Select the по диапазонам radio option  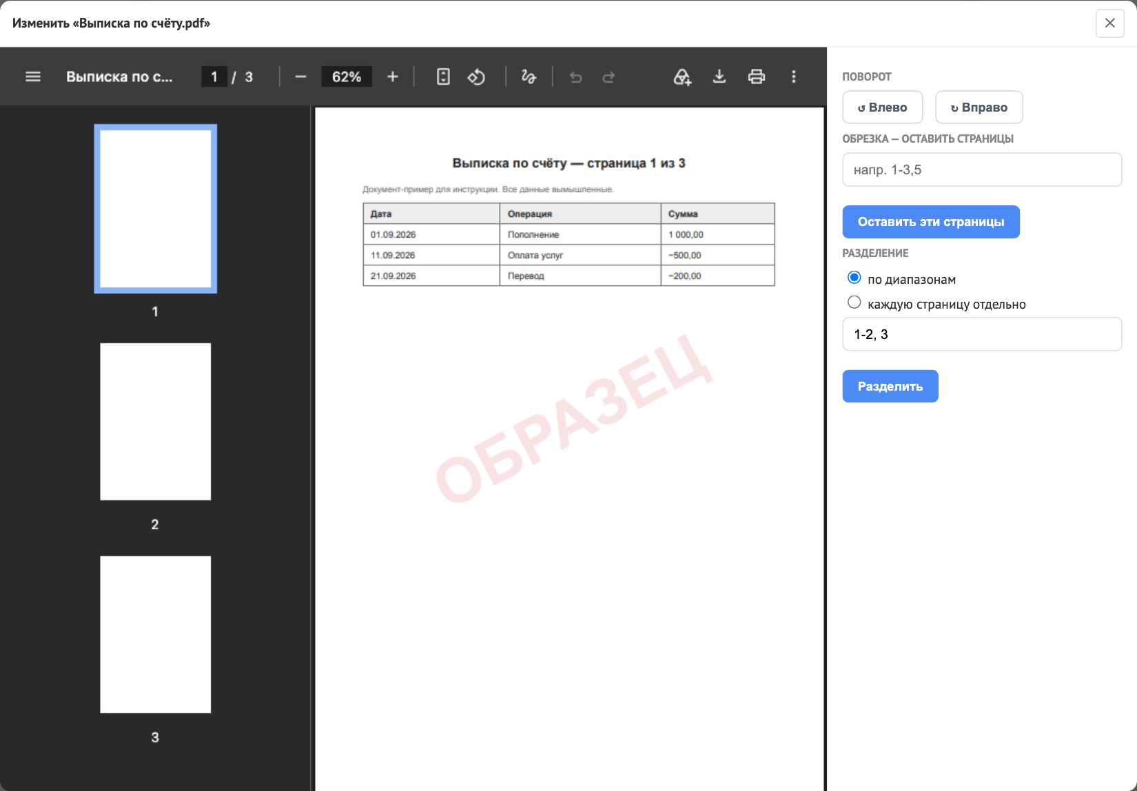(854, 278)
